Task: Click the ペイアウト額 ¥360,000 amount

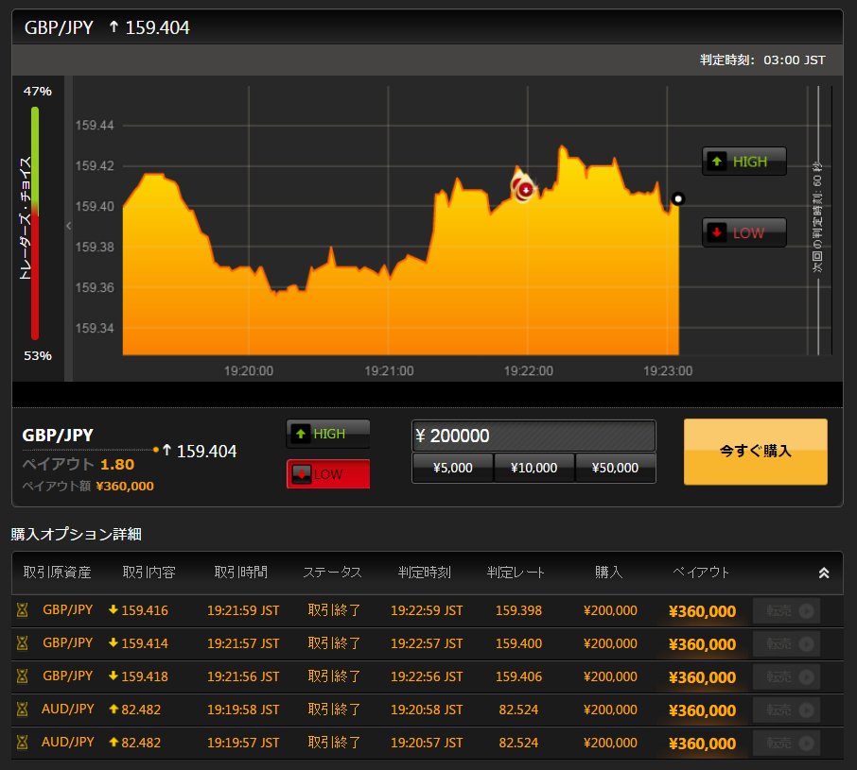Action: coord(125,486)
